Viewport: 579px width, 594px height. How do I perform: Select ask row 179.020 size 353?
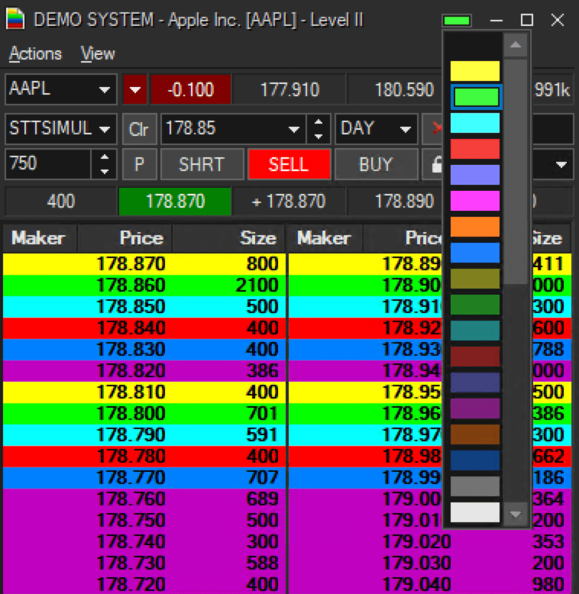pyautogui.click(x=430, y=542)
